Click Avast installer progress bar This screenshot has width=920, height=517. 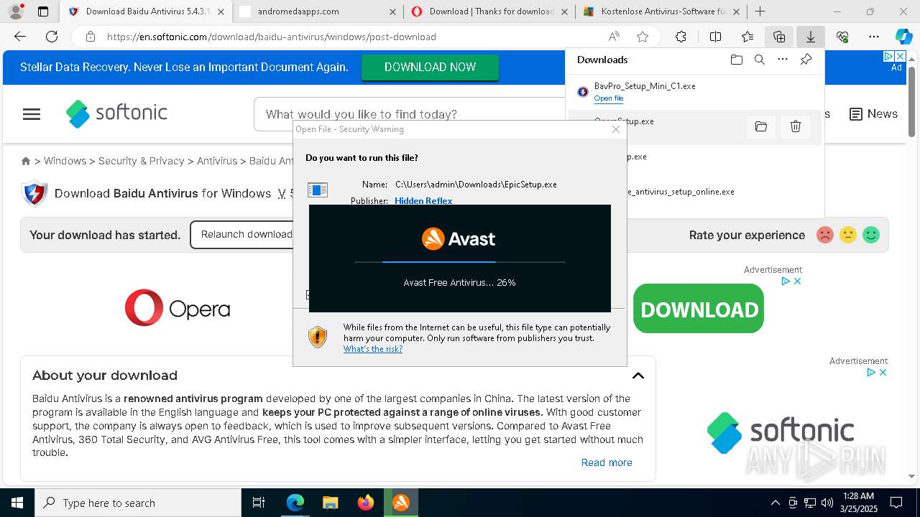click(x=460, y=262)
